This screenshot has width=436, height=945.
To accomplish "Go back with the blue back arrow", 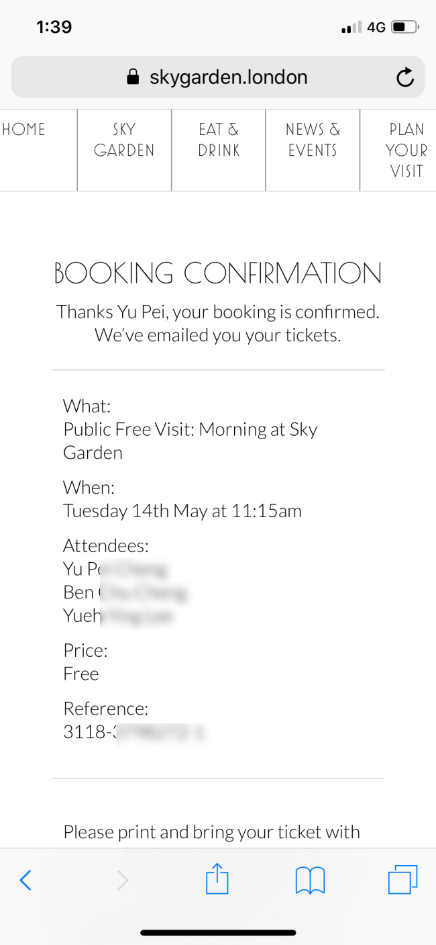I will 25,880.
